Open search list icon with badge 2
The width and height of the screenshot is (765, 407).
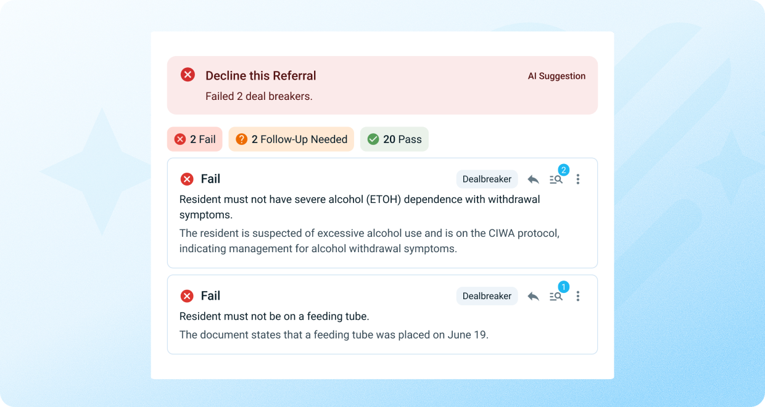pos(556,179)
